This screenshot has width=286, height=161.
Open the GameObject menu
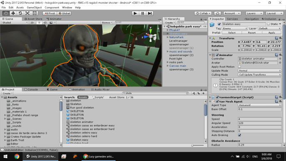34,7
